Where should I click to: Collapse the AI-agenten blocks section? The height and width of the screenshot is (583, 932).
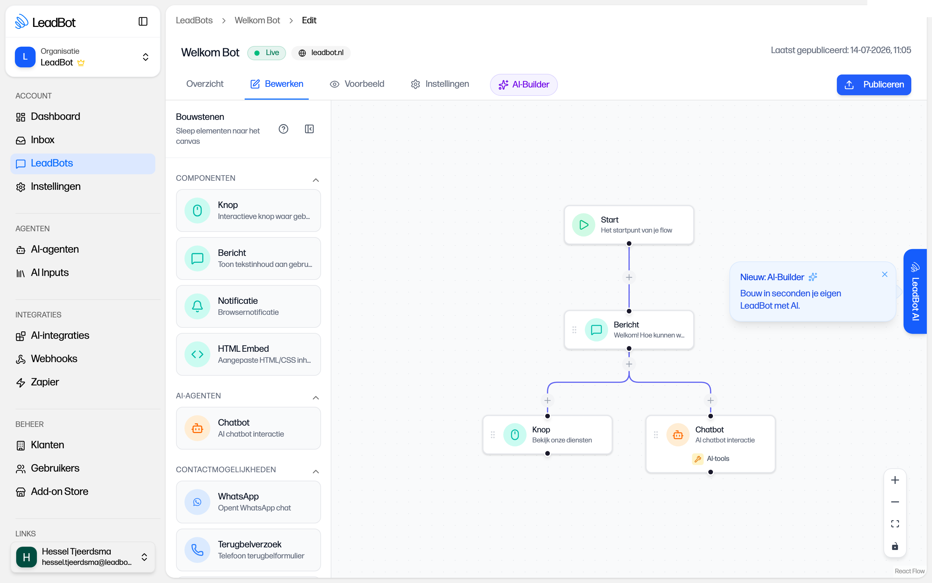(x=316, y=397)
